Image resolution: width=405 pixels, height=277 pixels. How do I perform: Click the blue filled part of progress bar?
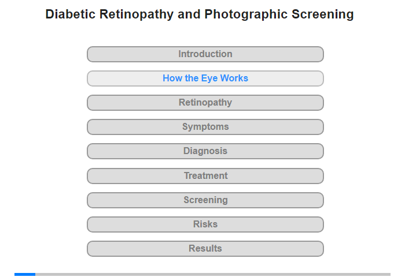pyautogui.click(x=25, y=274)
